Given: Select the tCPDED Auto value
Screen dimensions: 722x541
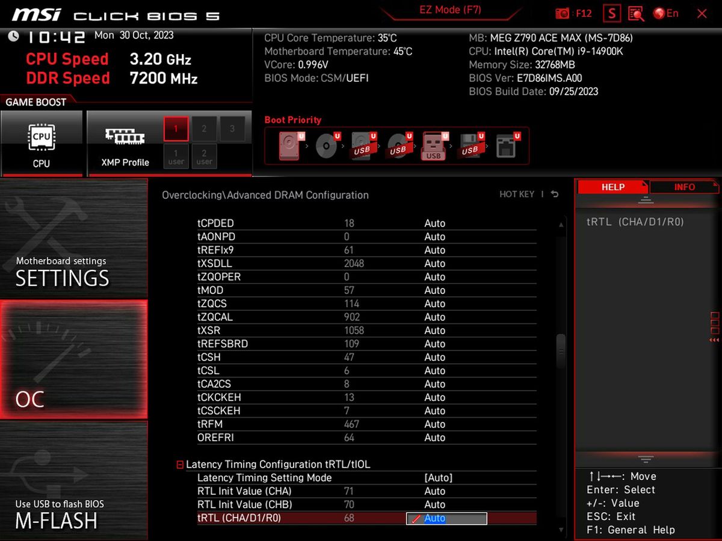Looking at the screenshot, I should [434, 223].
